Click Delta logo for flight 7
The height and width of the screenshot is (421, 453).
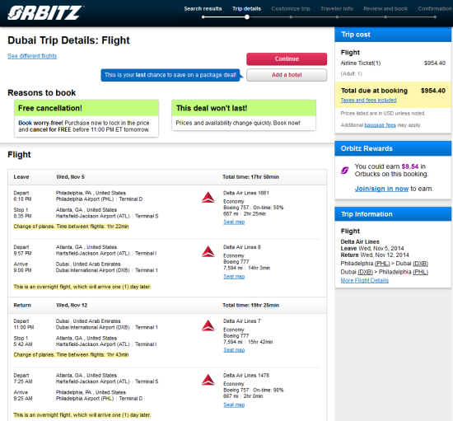(x=208, y=325)
